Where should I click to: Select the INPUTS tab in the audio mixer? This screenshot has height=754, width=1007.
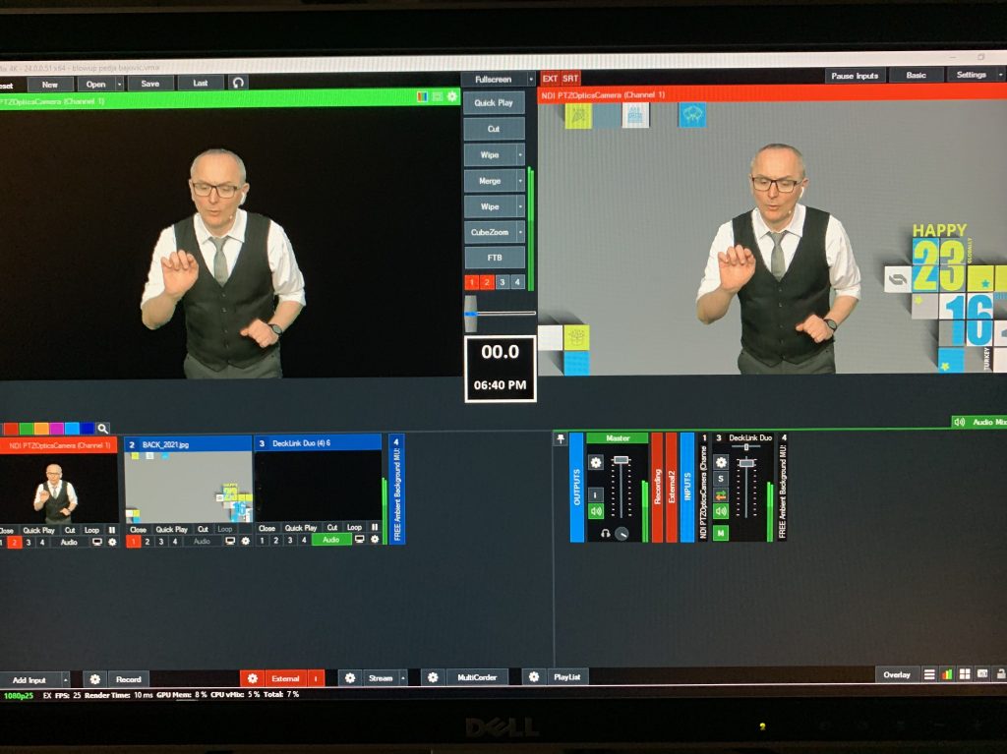687,487
